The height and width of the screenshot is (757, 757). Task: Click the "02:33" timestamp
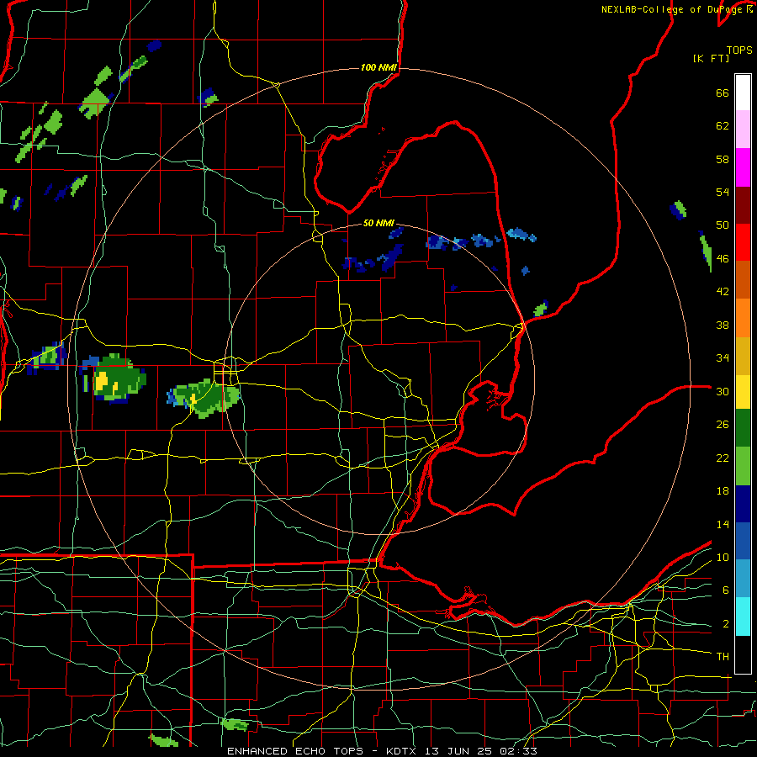click(520, 751)
